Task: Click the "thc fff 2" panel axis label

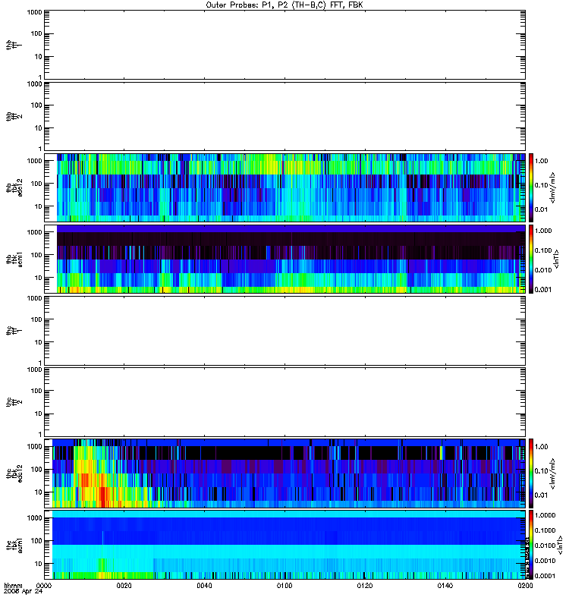Action: pos(14,402)
